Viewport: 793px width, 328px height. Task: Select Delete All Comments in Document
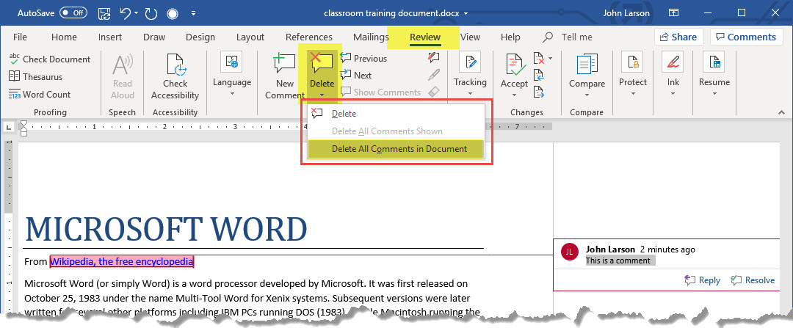[399, 149]
